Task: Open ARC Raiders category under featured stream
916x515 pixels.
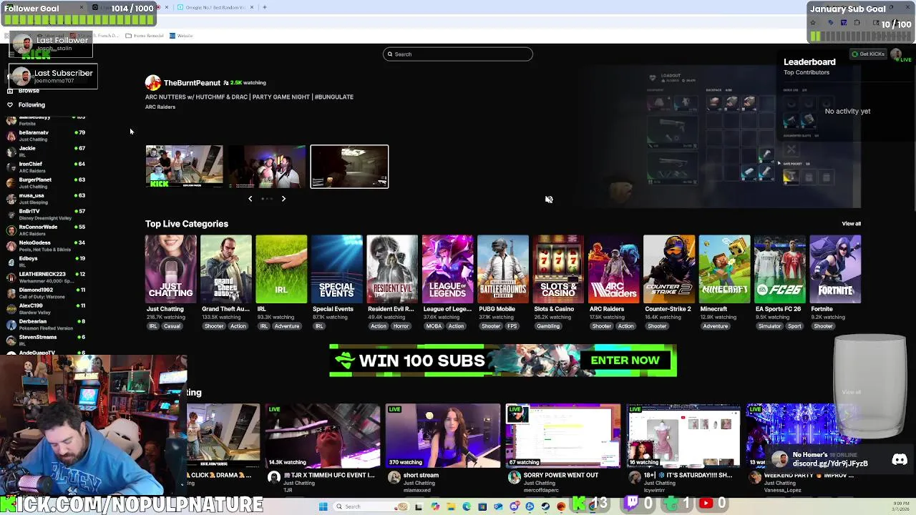Action: coord(160,107)
